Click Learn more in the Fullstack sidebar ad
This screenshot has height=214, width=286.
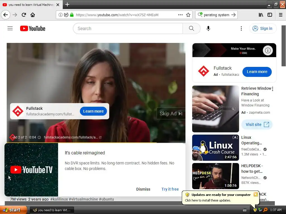(257, 72)
